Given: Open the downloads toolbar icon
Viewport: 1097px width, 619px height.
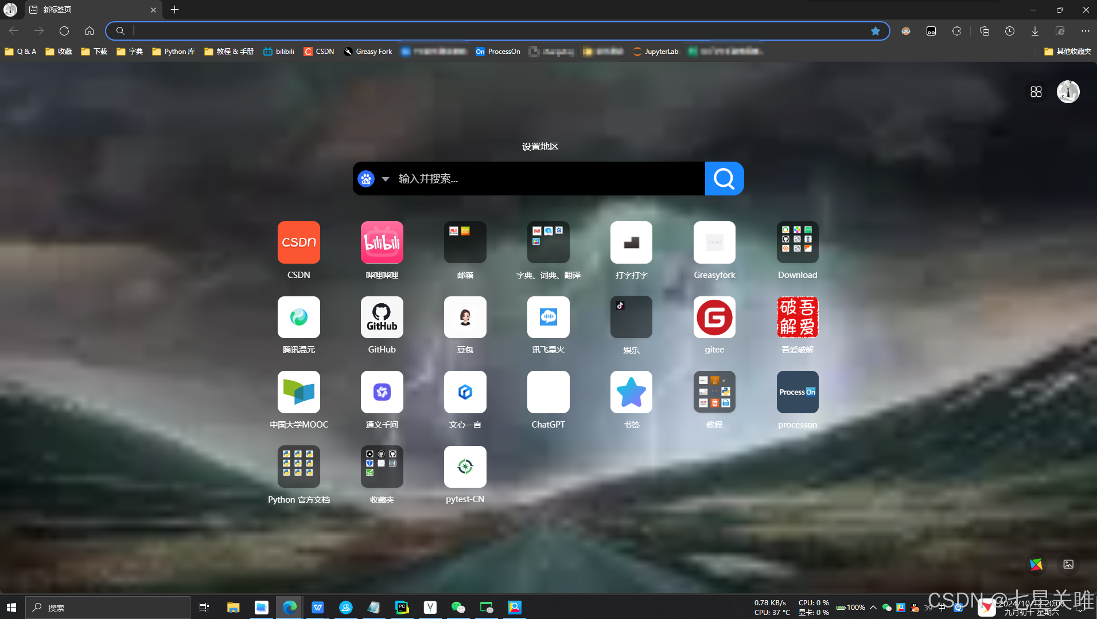Looking at the screenshot, I should coord(1035,31).
